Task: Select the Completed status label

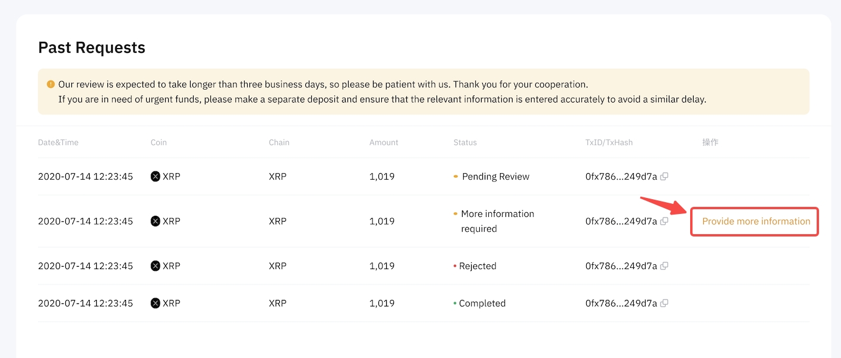Action: (482, 303)
